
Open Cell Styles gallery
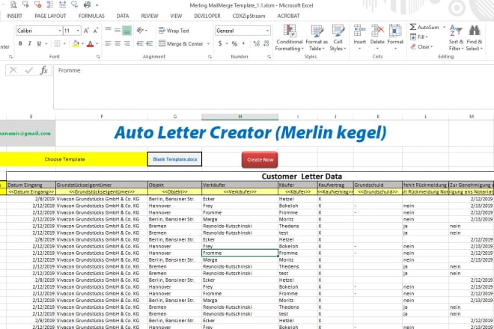pyautogui.click(x=338, y=38)
